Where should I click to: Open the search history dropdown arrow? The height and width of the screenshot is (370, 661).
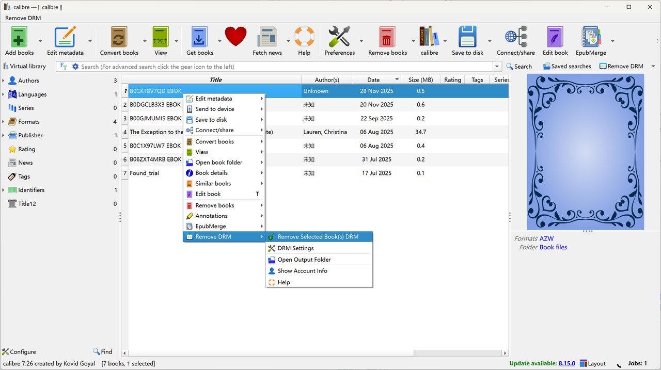pos(497,67)
